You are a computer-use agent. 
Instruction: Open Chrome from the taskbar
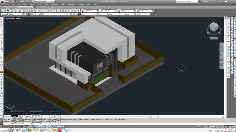[30, 130]
